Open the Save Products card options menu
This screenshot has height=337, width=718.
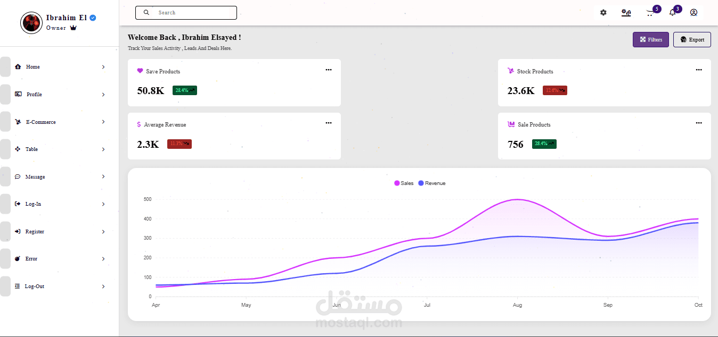click(x=329, y=70)
